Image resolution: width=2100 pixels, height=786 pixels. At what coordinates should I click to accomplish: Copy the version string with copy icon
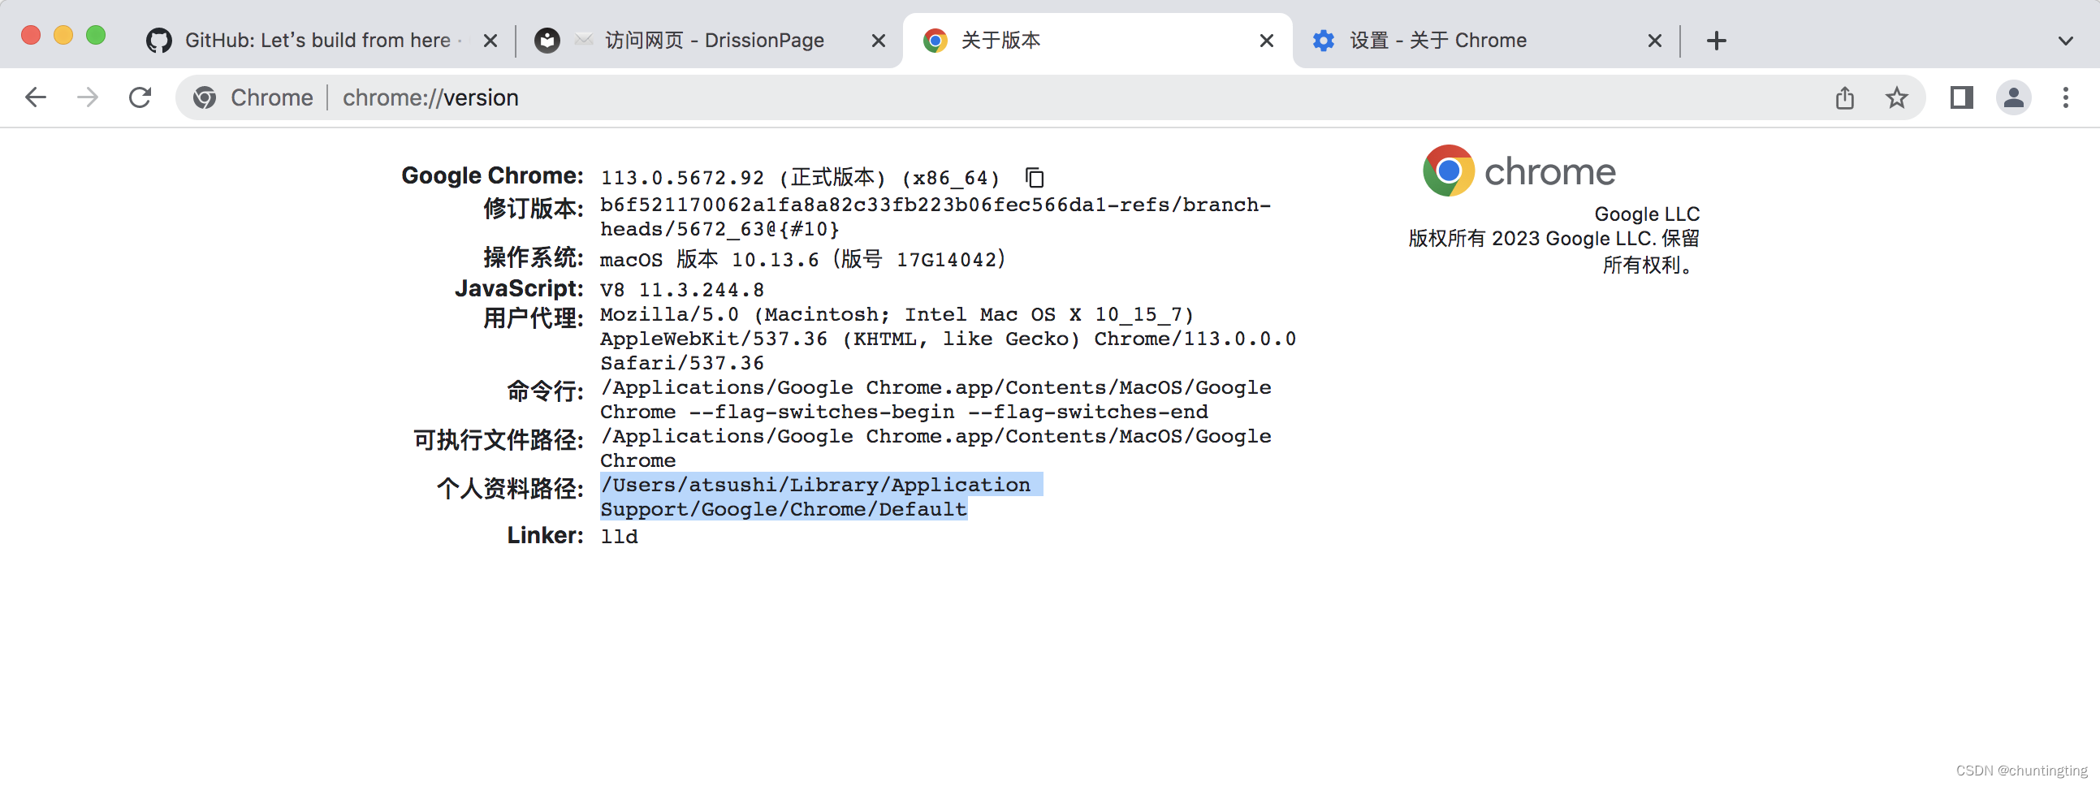(1035, 177)
